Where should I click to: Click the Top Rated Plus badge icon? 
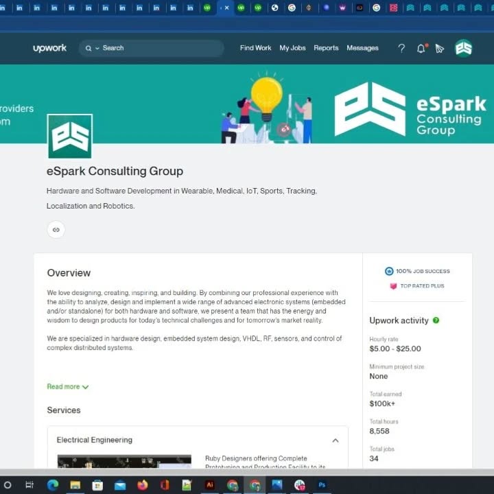click(393, 286)
